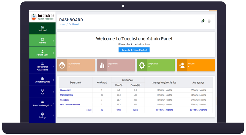This screenshot has width=246, height=135.
Task: Expand the Performance Management chevron
Action: click(x=53, y=66)
